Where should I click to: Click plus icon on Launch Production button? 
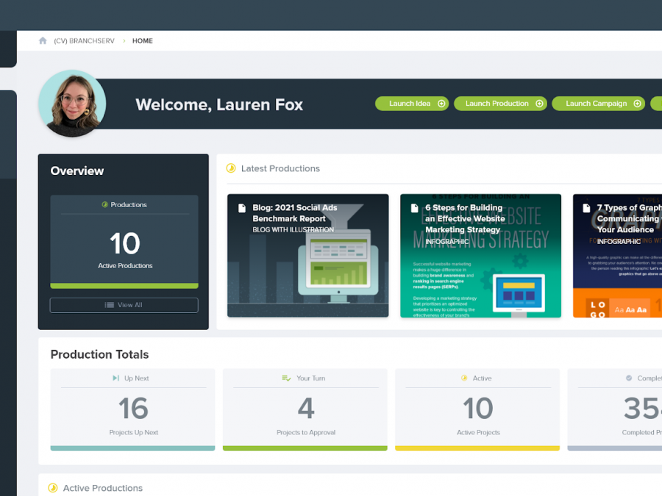(x=539, y=104)
